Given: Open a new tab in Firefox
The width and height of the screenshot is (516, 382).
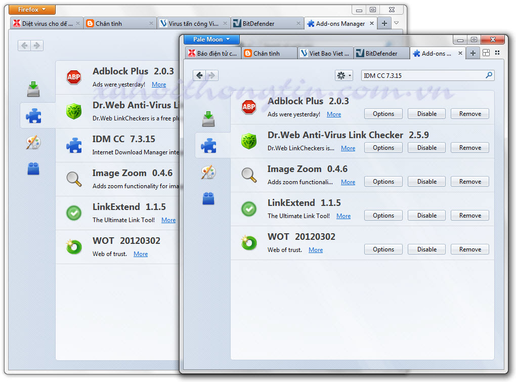Looking at the screenshot, I should 384,23.
